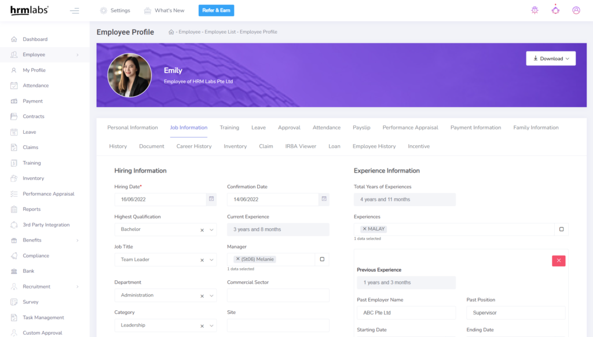
Task: Click the home icon in the breadcrumb
Action: (171, 32)
